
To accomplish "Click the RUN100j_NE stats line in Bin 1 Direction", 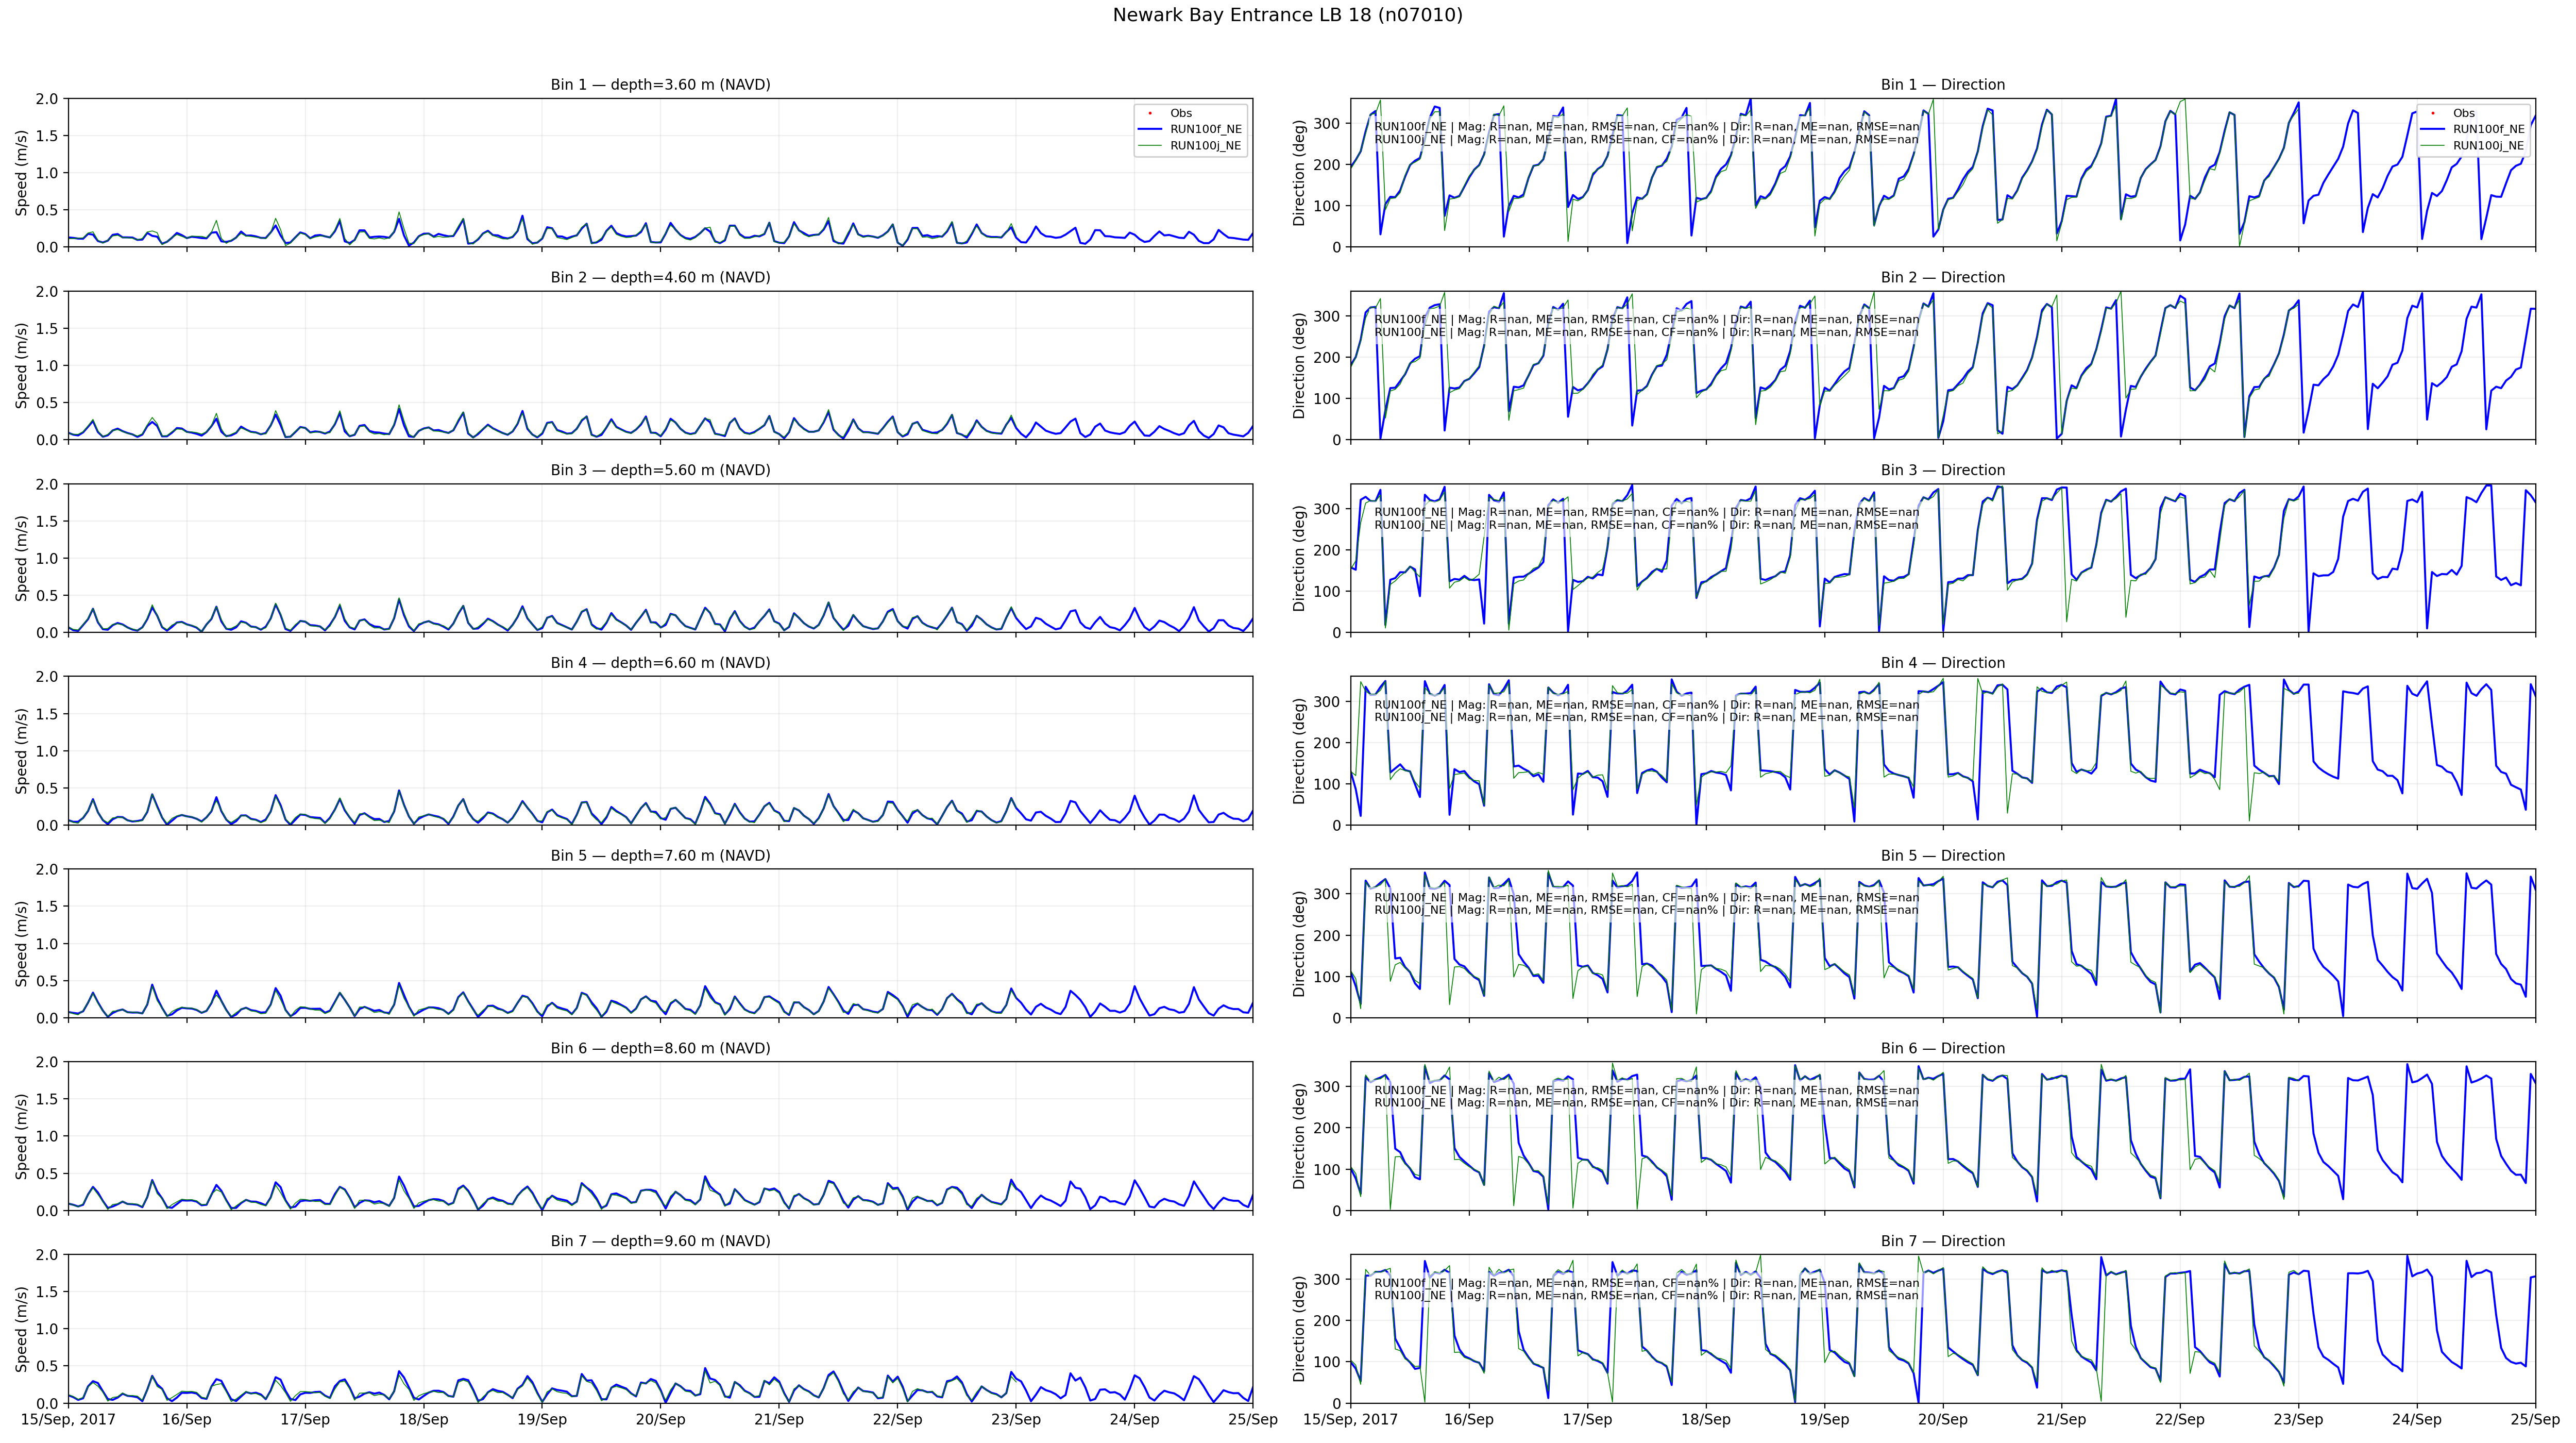I will pyautogui.click(x=1646, y=140).
